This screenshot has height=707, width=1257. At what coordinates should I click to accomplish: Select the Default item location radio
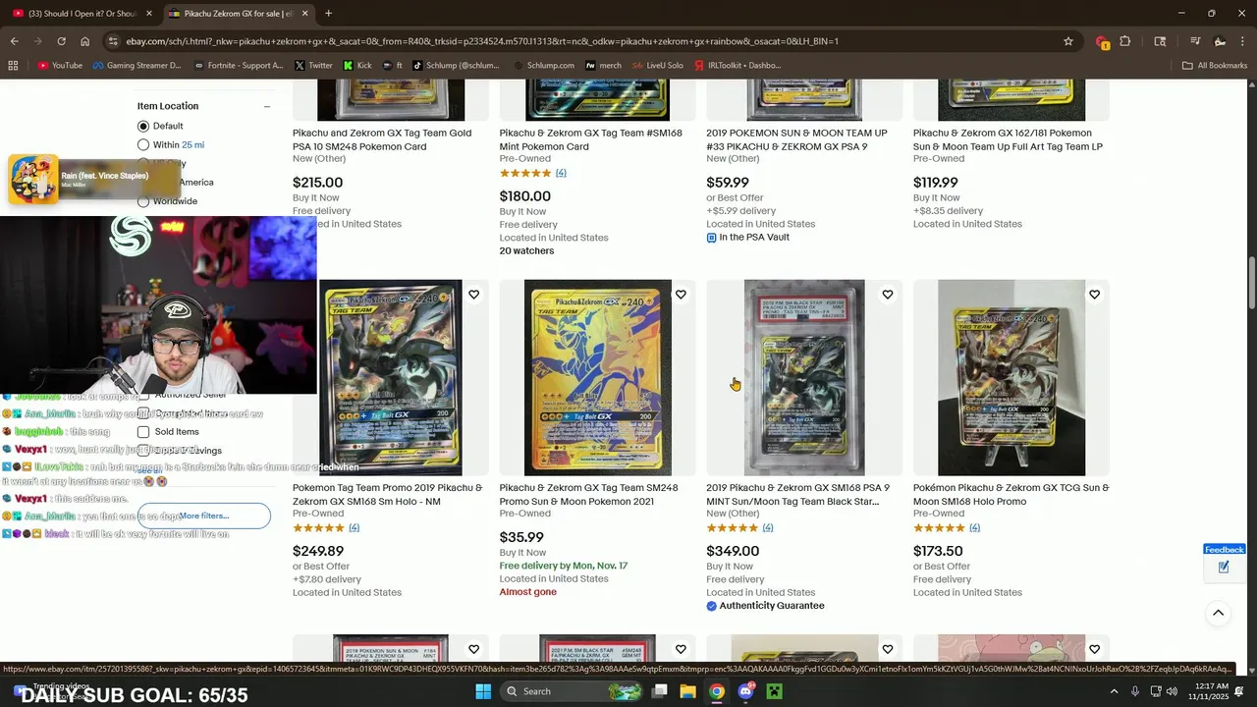click(143, 126)
